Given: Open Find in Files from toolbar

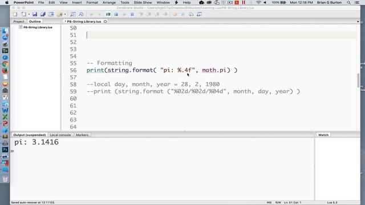Looking at the screenshot, I should [81, 14].
